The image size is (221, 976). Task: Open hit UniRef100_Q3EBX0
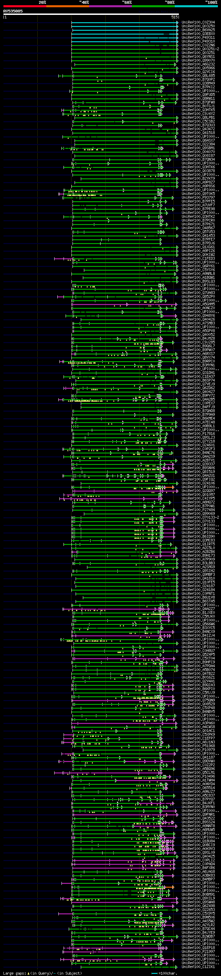(x=198, y=34)
